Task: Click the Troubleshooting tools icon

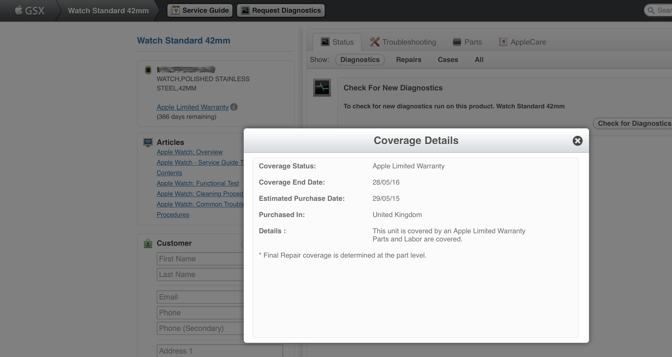Action: [375, 42]
